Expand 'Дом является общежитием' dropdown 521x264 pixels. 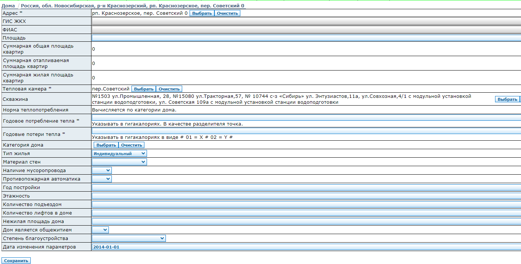click(100, 230)
